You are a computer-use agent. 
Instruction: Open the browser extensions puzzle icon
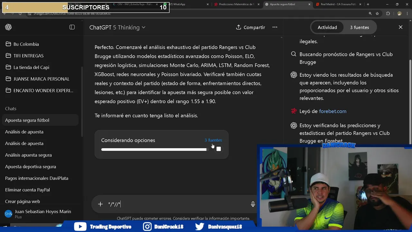388,14
